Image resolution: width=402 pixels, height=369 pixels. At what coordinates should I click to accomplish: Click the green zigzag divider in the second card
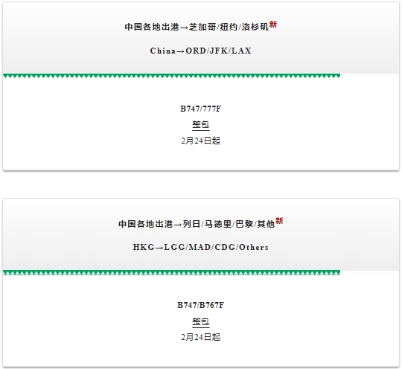(171, 272)
